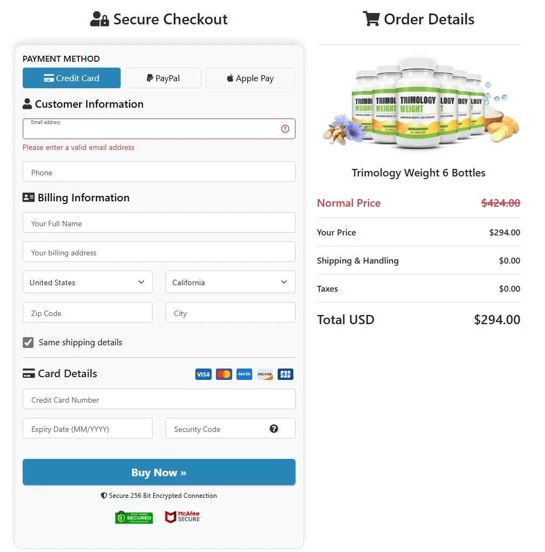Click the Mastercard icon
Screen dimensions: 545x552
(224, 374)
